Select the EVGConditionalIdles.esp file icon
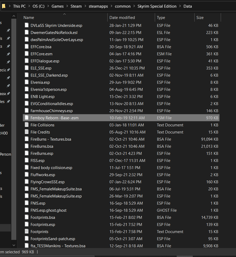This screenshot has width=236, height=257. tap(27, 103)
